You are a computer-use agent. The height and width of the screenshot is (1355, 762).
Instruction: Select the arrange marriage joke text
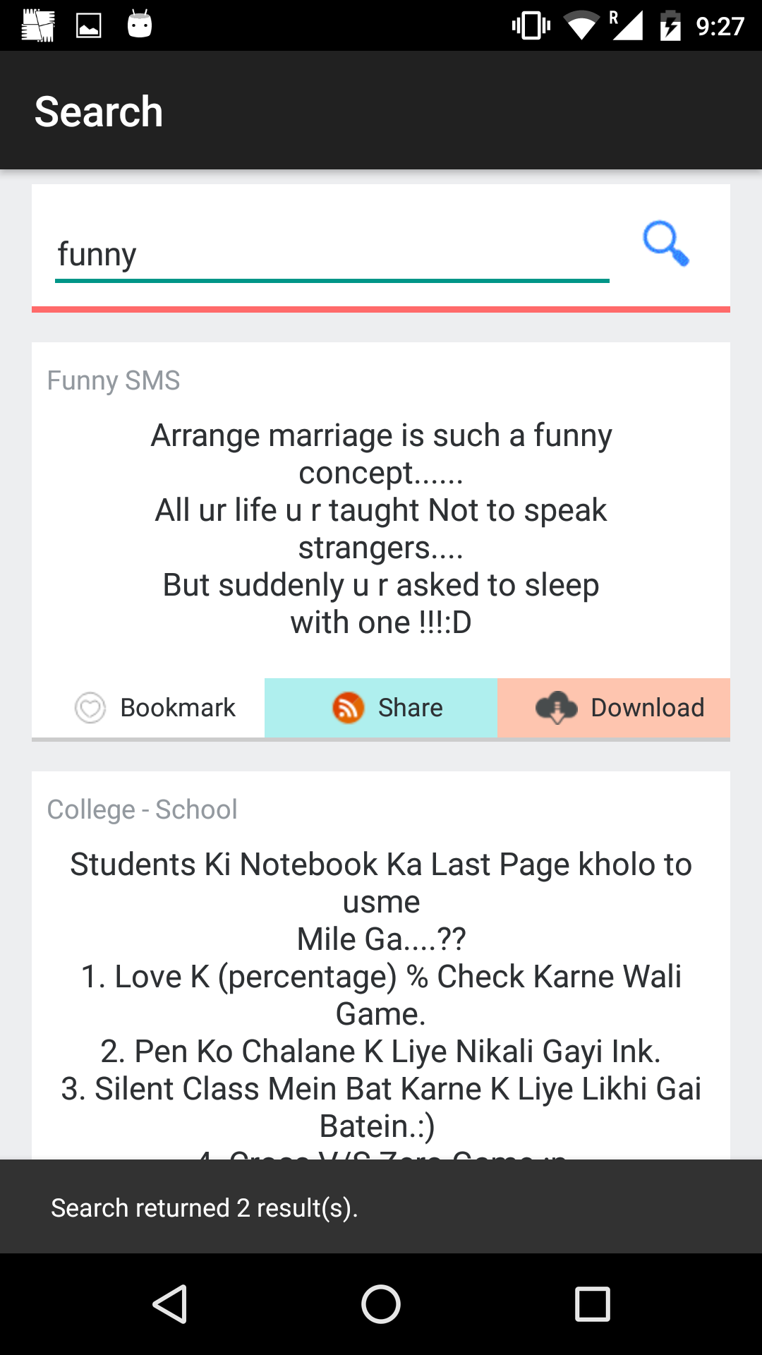click(x=381, y=529)
